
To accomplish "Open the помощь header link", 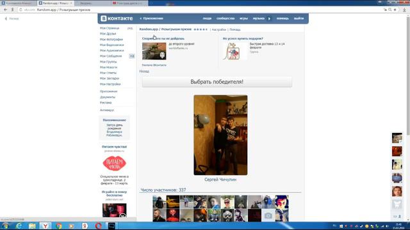I will [x=283, y=19].
